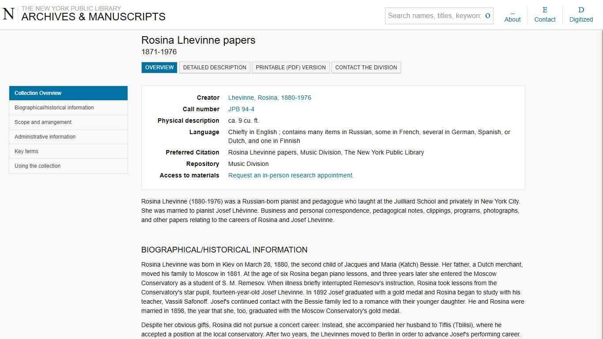Request an in-person research appointment
The width and height of the screenshot is (603, 339).
[x=290, y=175]
